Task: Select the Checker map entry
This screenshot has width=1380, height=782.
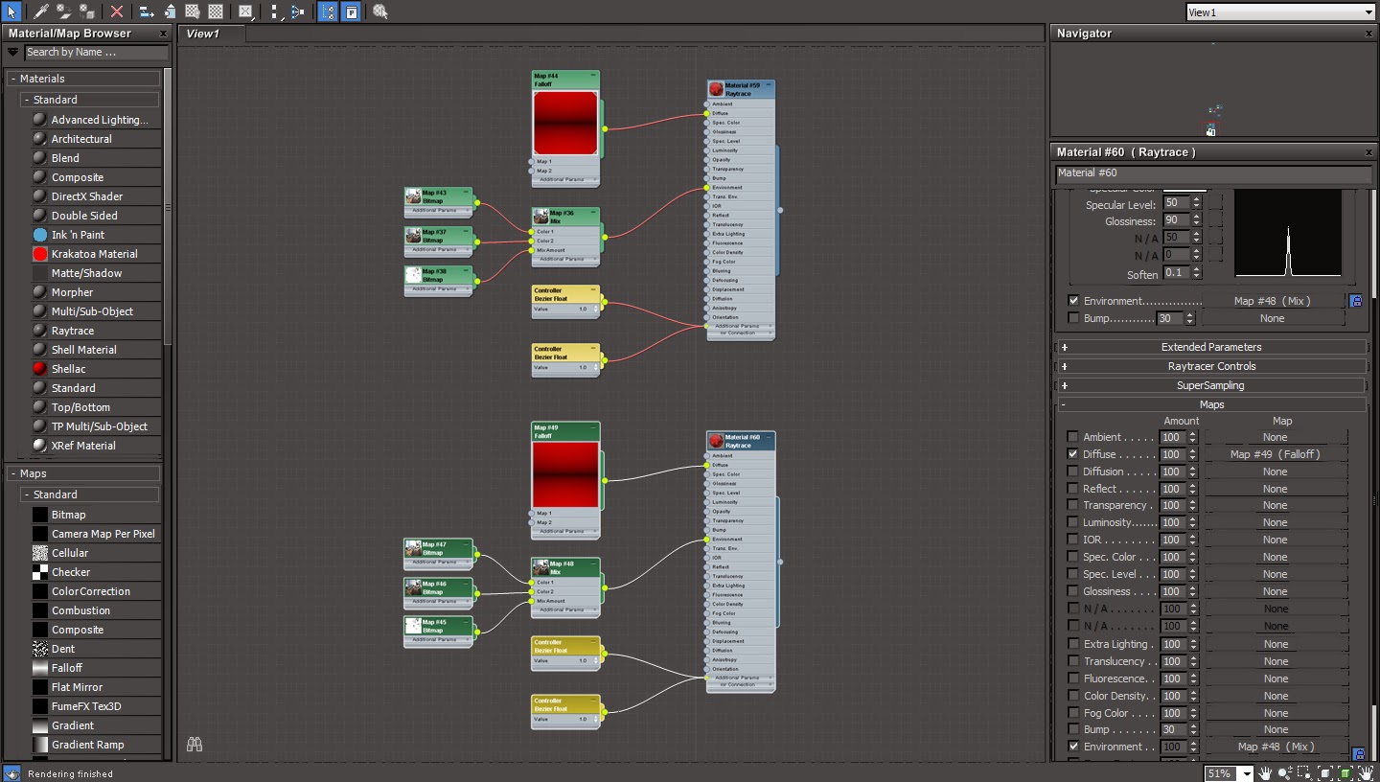Action: 71,572
